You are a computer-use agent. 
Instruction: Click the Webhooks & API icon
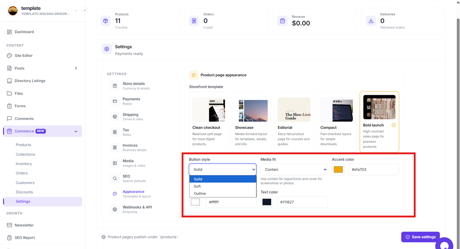pos(115,209)
